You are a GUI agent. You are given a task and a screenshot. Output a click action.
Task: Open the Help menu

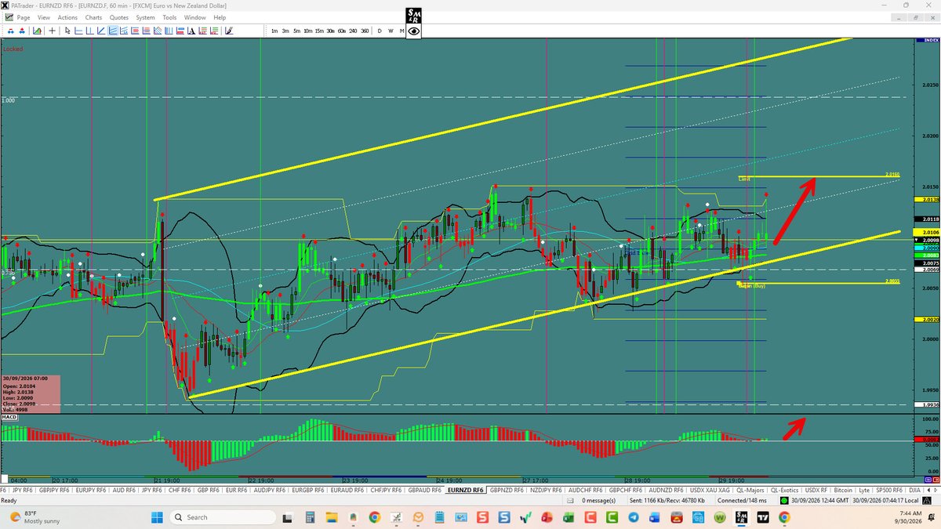pos(220,17)
